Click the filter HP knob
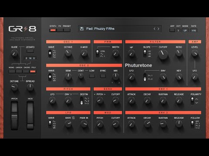The width and height of the screenshot is (209, 156). 131,54
